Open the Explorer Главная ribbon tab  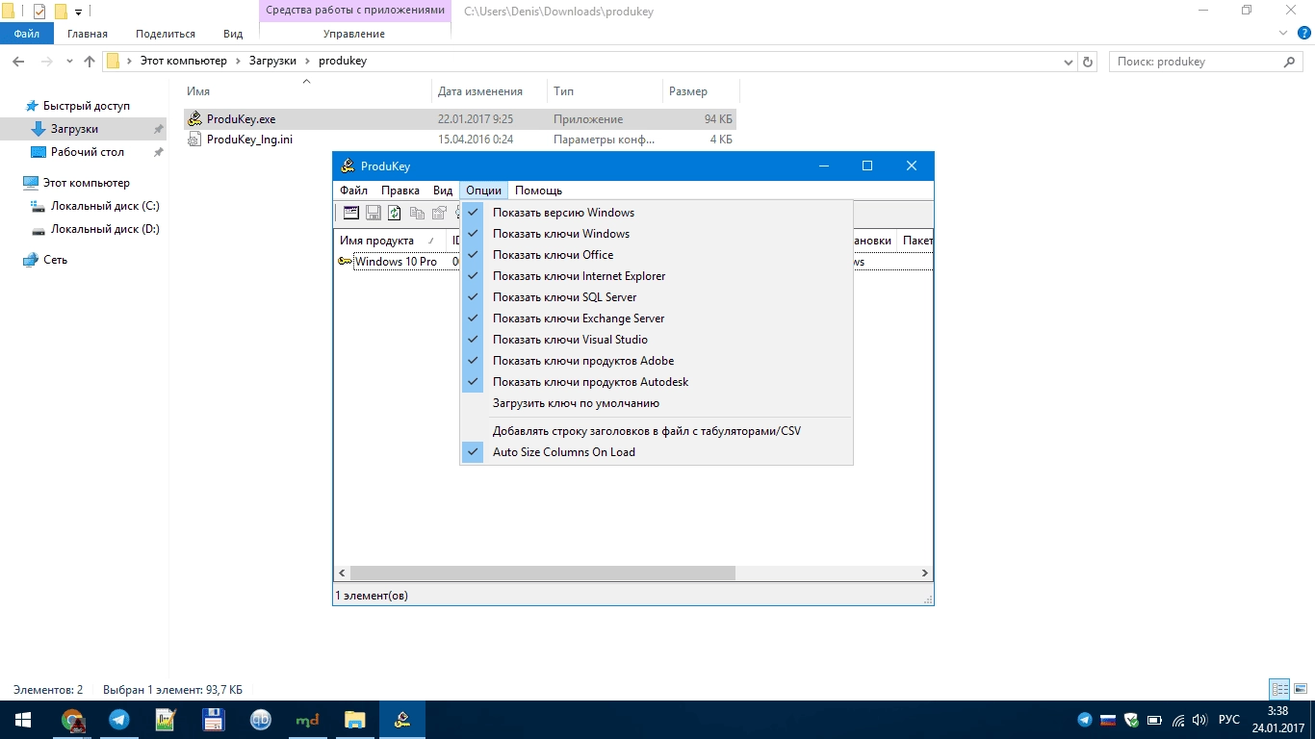88,34
